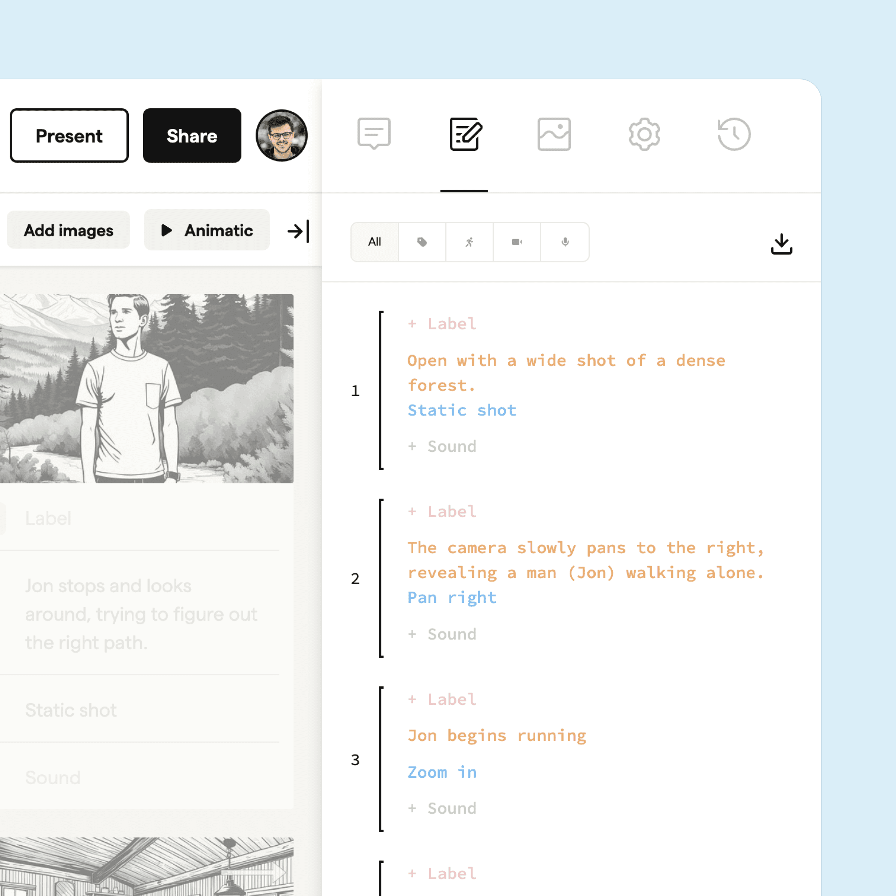Expand shot 1 label field
This screenshot has height=896, width=896.
coord(442,323)
